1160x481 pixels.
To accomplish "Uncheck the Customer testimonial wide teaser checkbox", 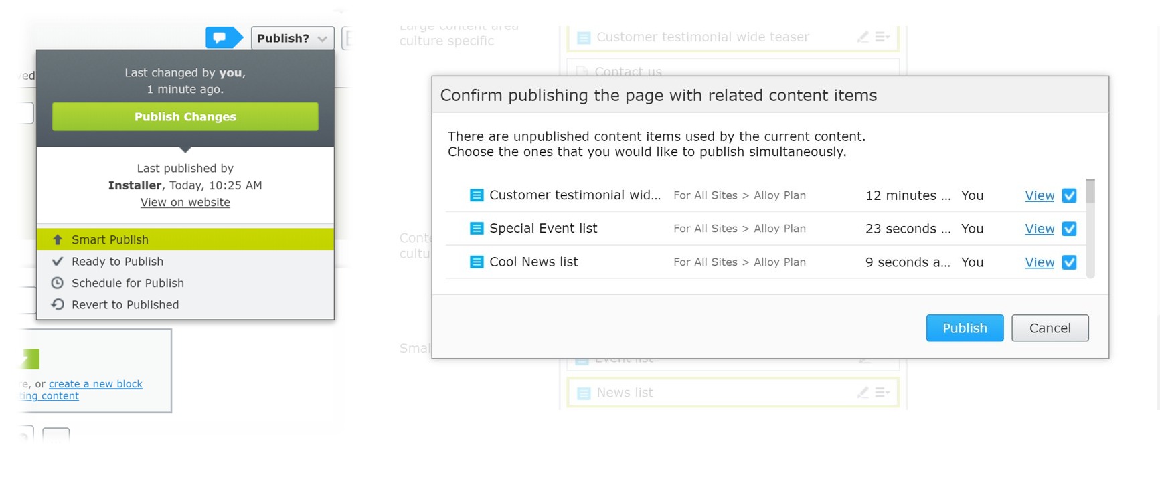I will click(1069, 195).
